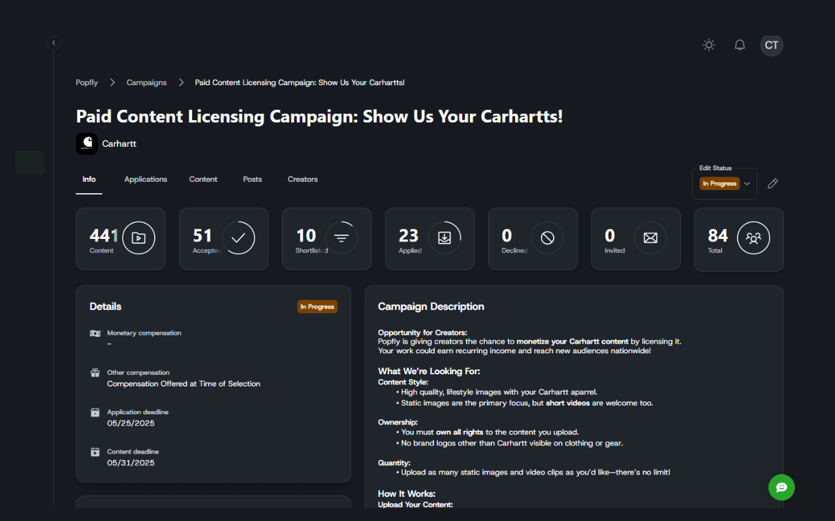This screenshot has height=521, width=835.
Task: Click the 51 Accepted count
Action: 202,236
